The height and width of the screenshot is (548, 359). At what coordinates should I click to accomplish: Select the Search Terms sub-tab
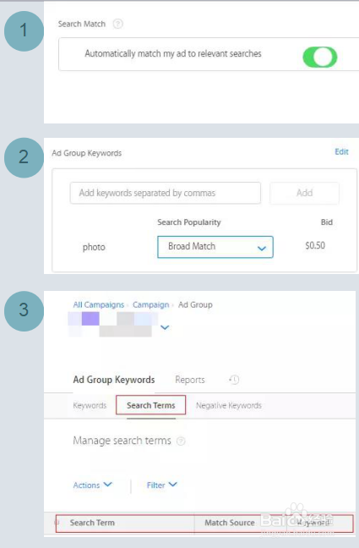pos(151,405)
